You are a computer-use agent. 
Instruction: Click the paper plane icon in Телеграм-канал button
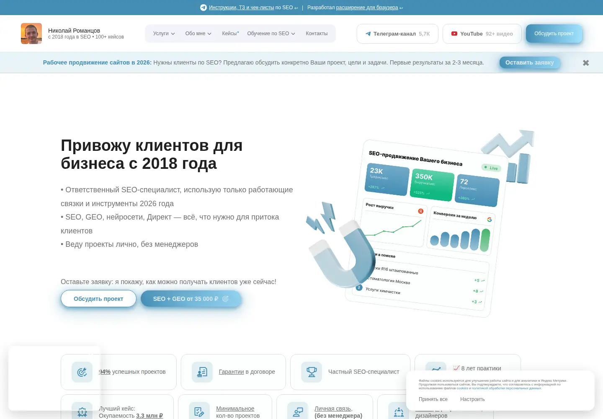[x=368, y=34]
